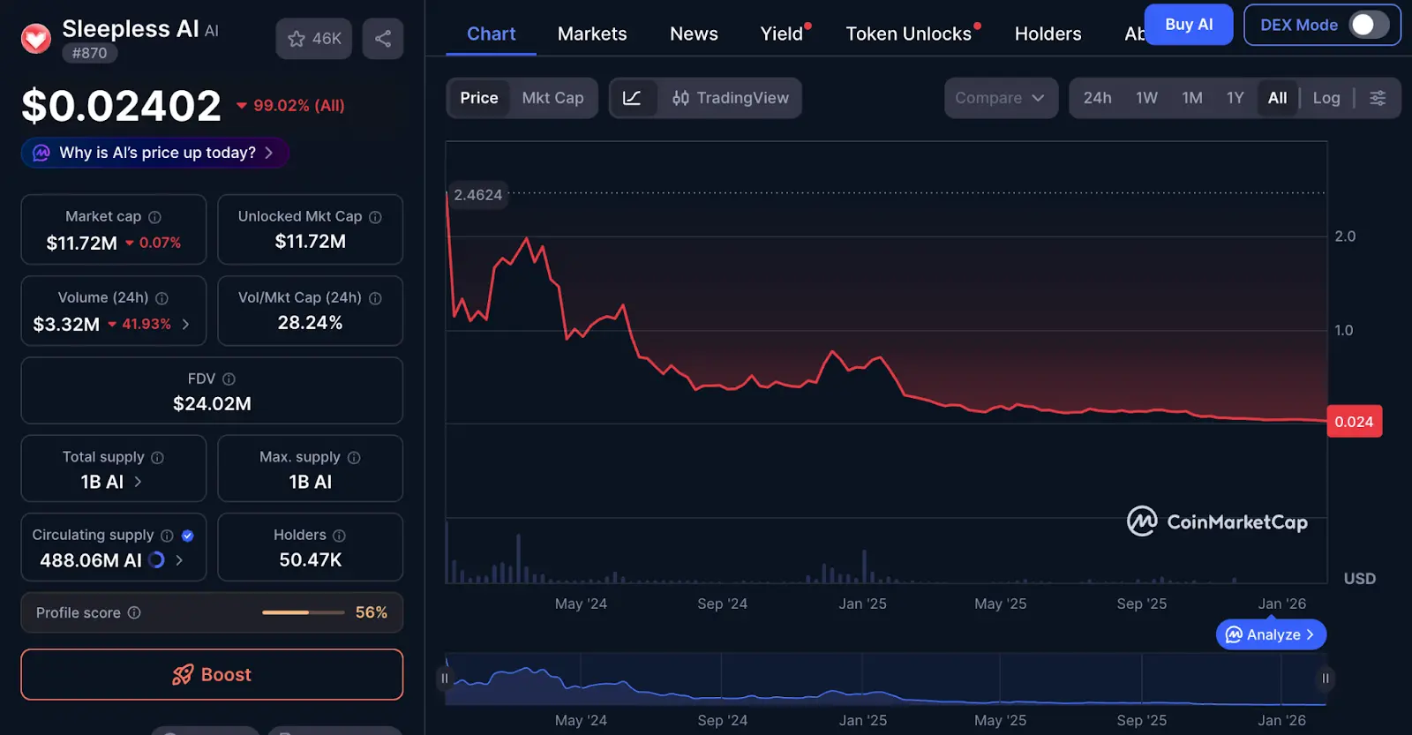
Task: Click the Profile score info icon
Action: (x=134, y=612)
